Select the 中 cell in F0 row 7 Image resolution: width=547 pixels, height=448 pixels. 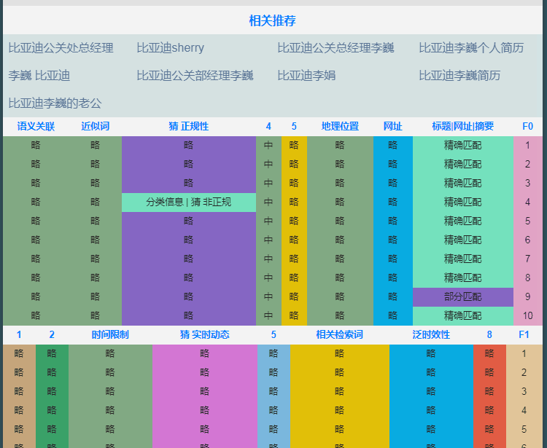(268, 259)
